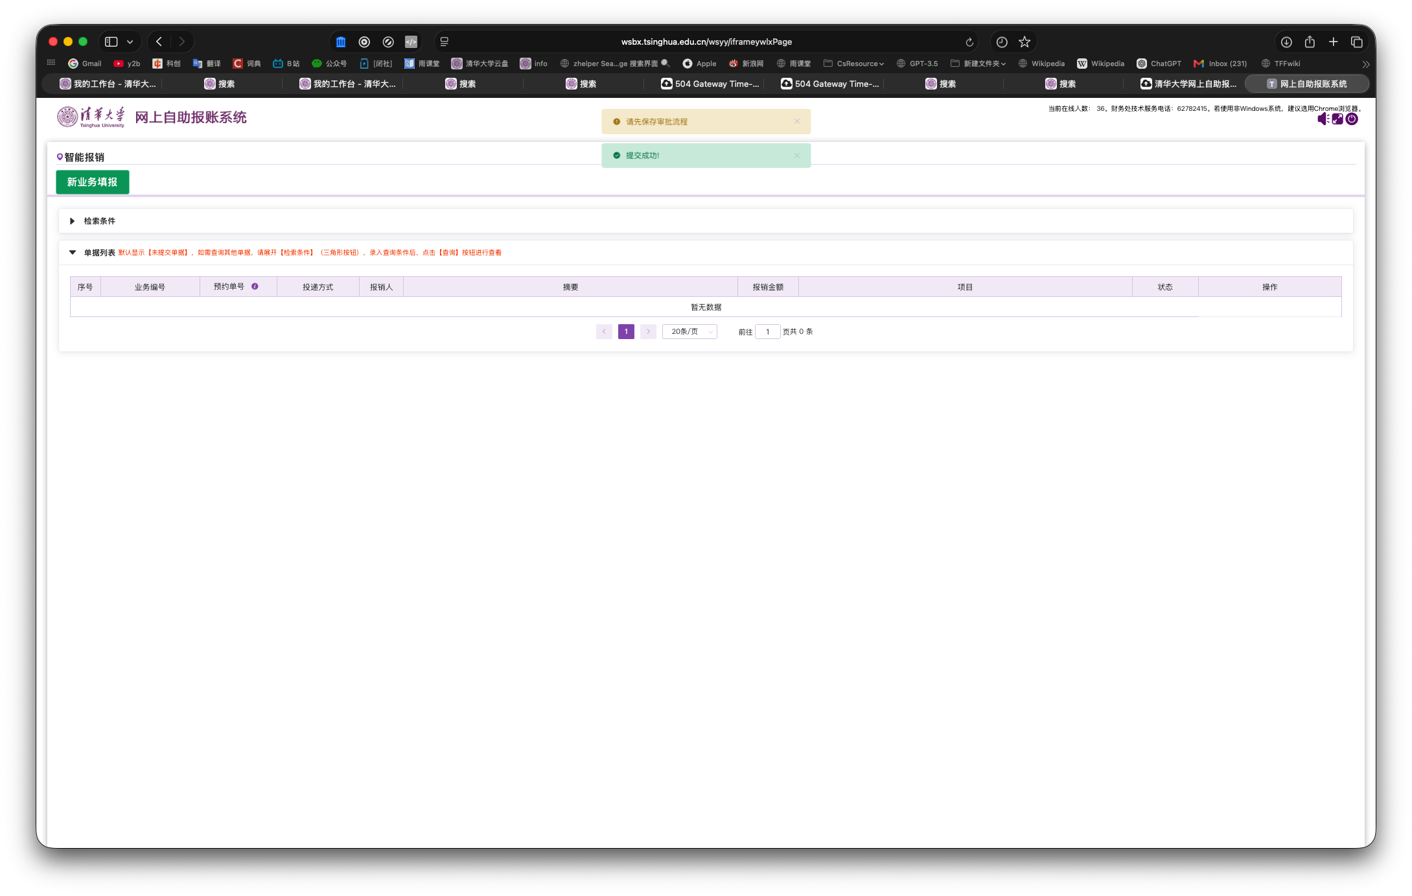Open the Inbox (231) bookmark
Image resolution: width=1412 pixels, height=896 pixels.
(x=1220, y=64)
